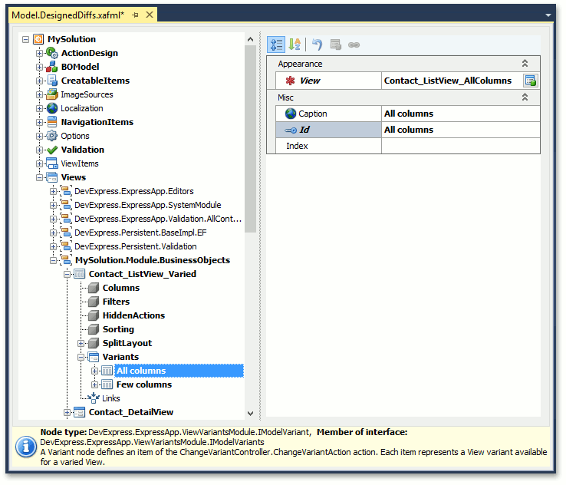The width and height of the screenshot is (566, 485).
Task: Click the ActionDesign node icon
Action: coord(52,53)
